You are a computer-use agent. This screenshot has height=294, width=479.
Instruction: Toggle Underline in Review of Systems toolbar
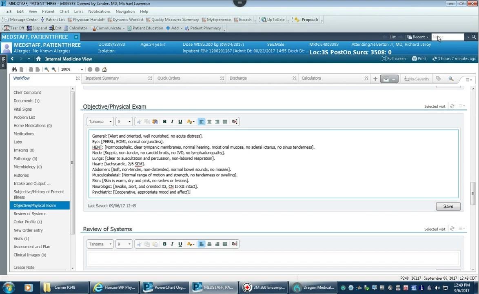point(180,244)
